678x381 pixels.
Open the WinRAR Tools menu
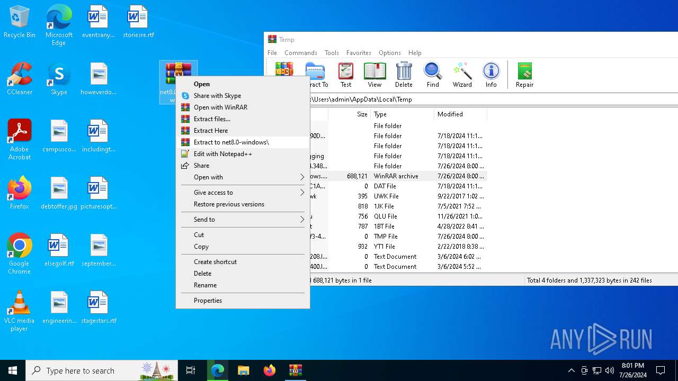[x=332, y=53]
